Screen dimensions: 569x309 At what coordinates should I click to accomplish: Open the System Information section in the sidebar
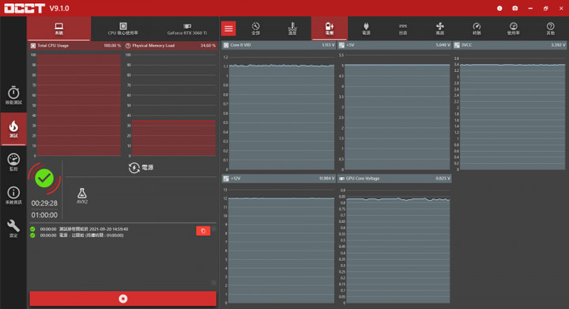(13, 195)
